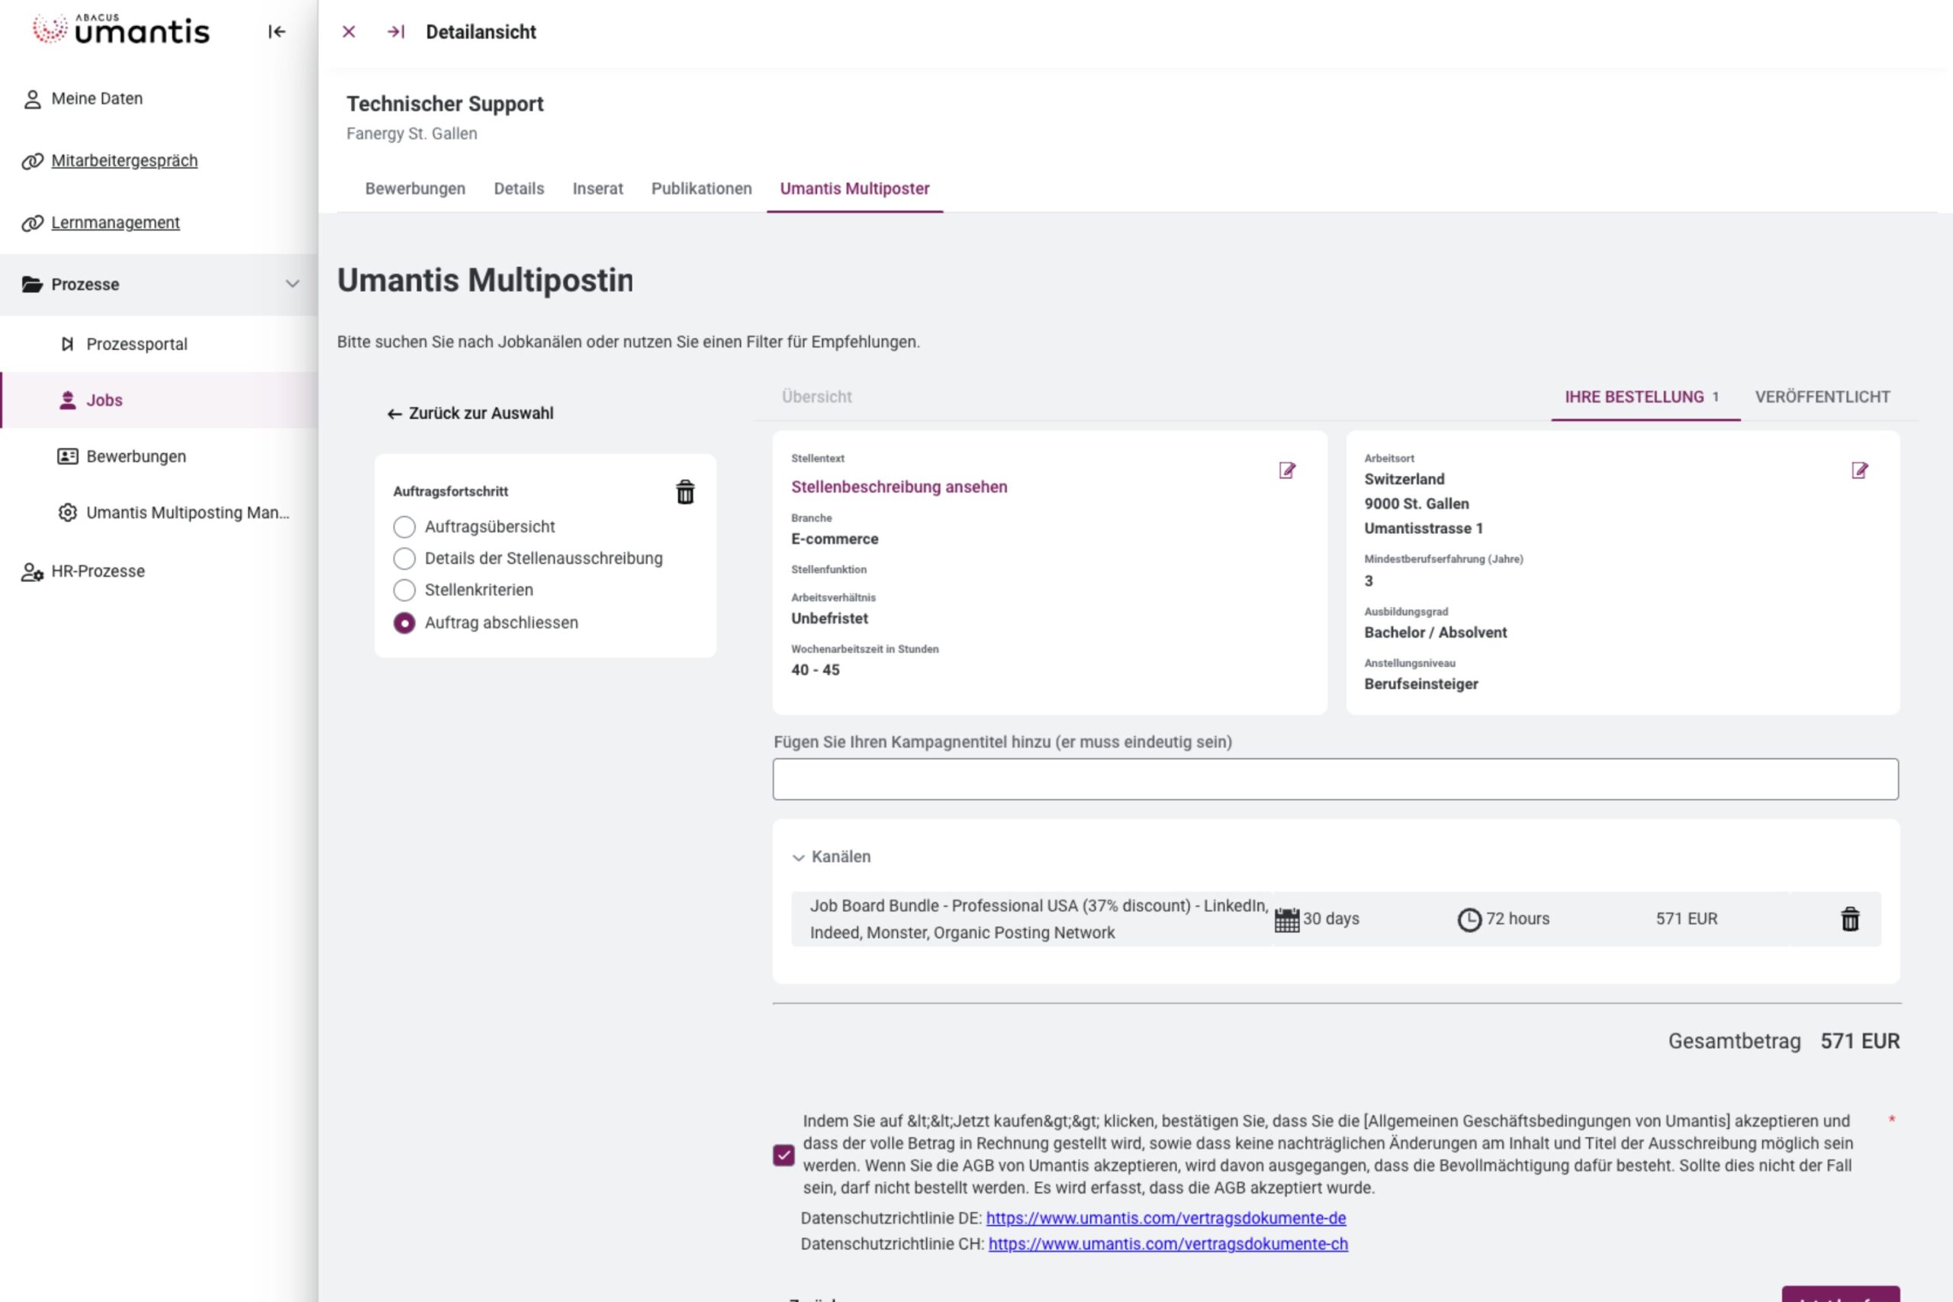Edit the Arbeitsort card with pencil icon
This screenshot has width=1953, height=1302.
point(1860,471)
